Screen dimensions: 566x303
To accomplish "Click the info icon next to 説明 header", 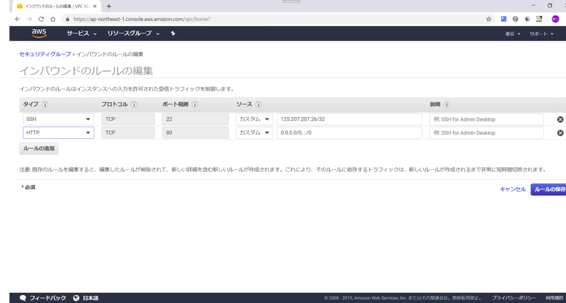I will [447, 104].
